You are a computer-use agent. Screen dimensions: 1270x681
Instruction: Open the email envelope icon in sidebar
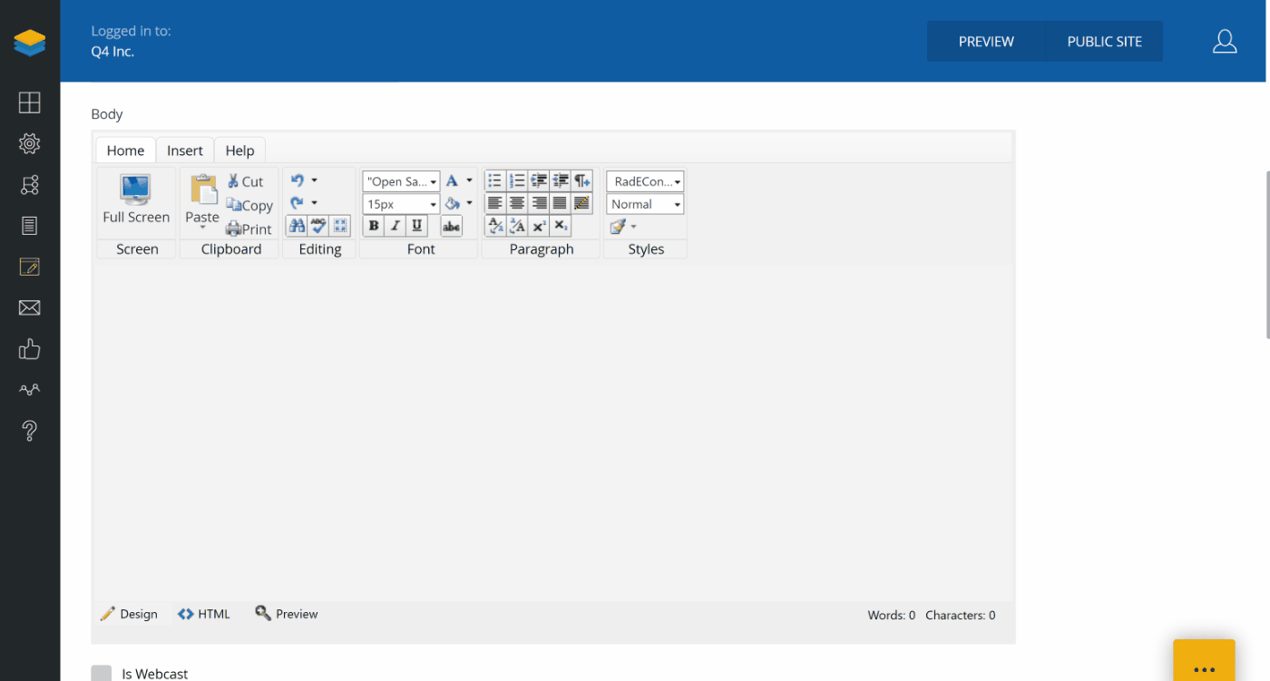pos(29,308)
